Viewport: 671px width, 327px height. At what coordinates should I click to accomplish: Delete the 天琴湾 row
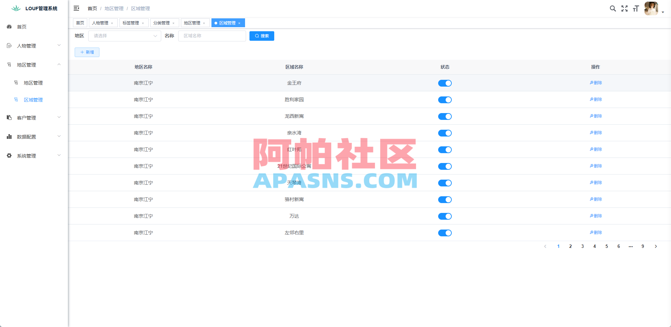click(x=596, y=183)
